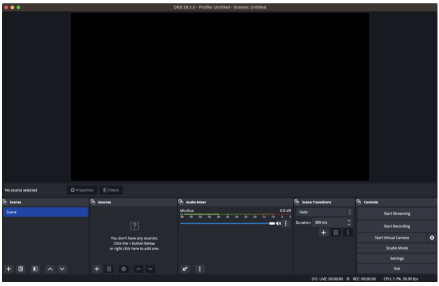
Task: Start the Virtual Camera
Action: [x=392, y=237]
